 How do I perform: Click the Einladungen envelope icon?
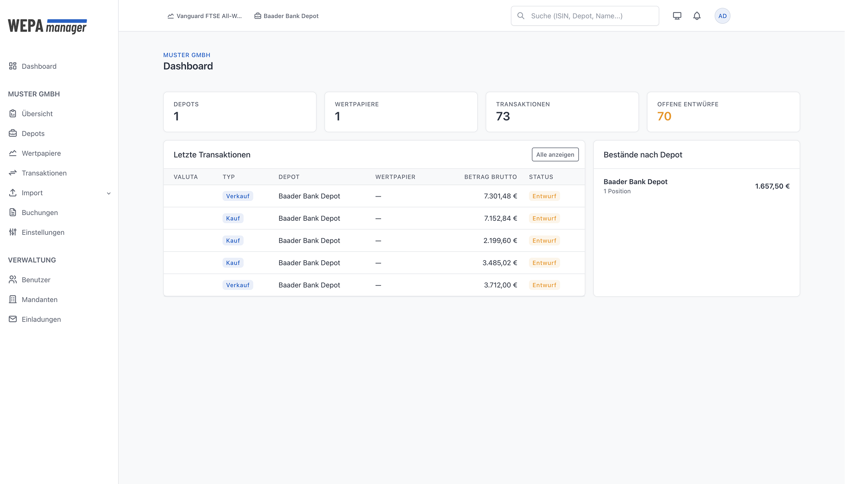coord(13,319)
